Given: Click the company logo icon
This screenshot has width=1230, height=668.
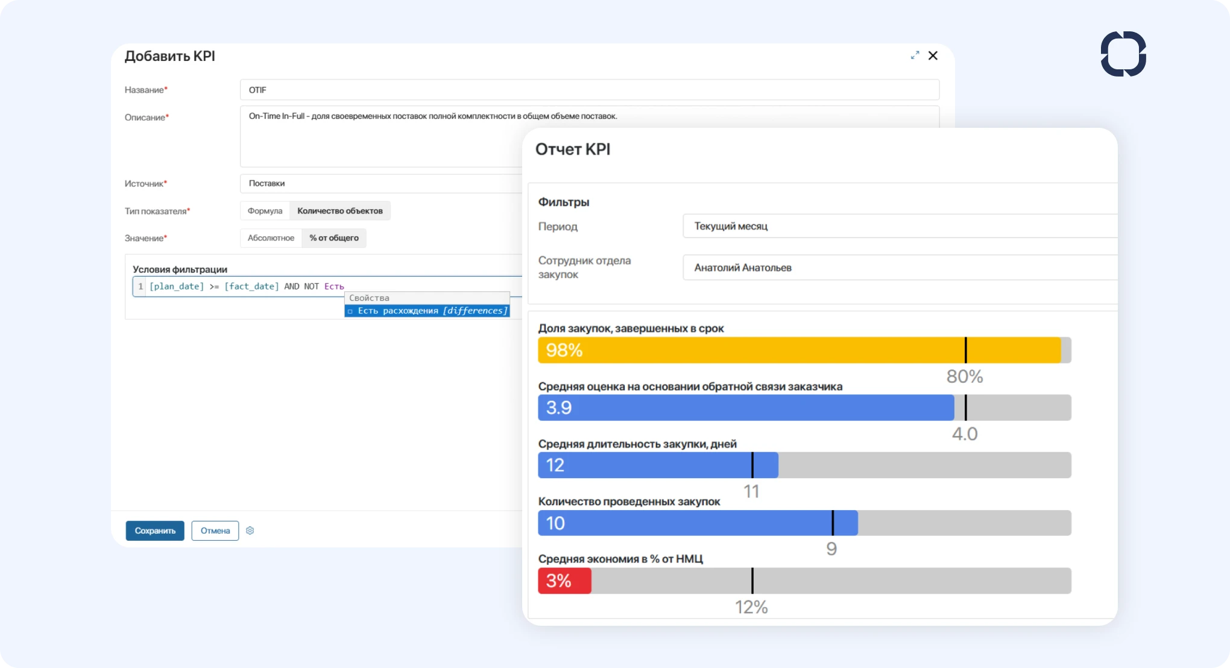Looking at the screenshot, I should tap(1123, 54).
